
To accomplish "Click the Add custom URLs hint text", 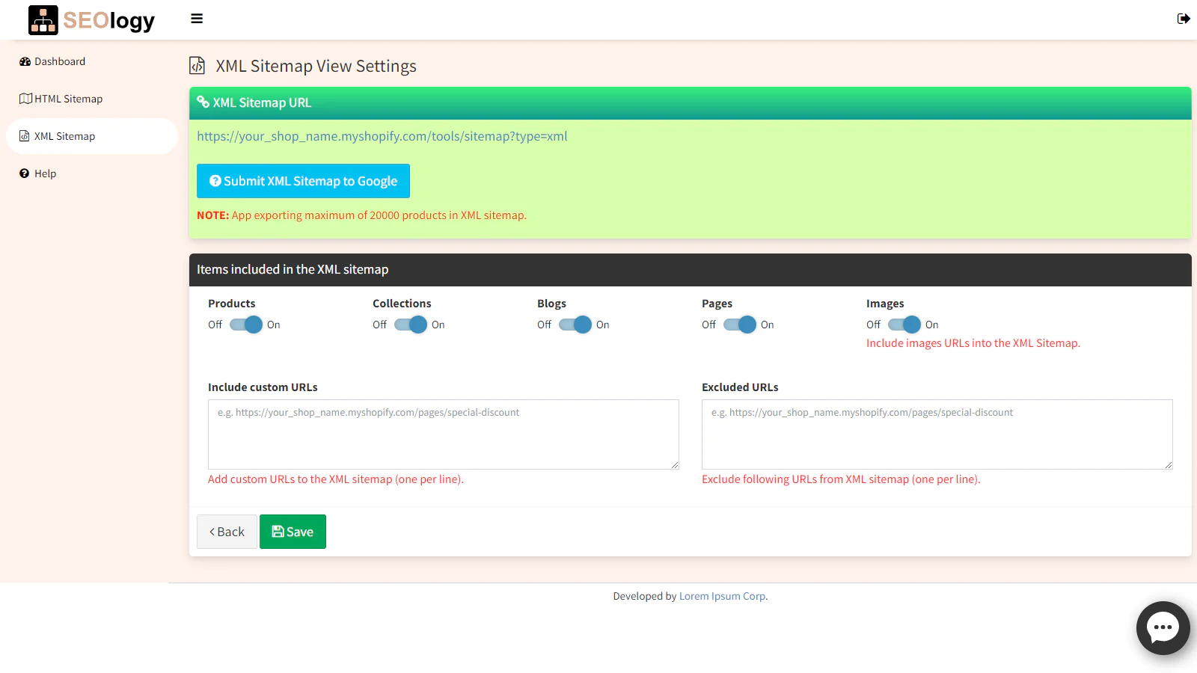I will pyautogui.click(x=336, y=479).
